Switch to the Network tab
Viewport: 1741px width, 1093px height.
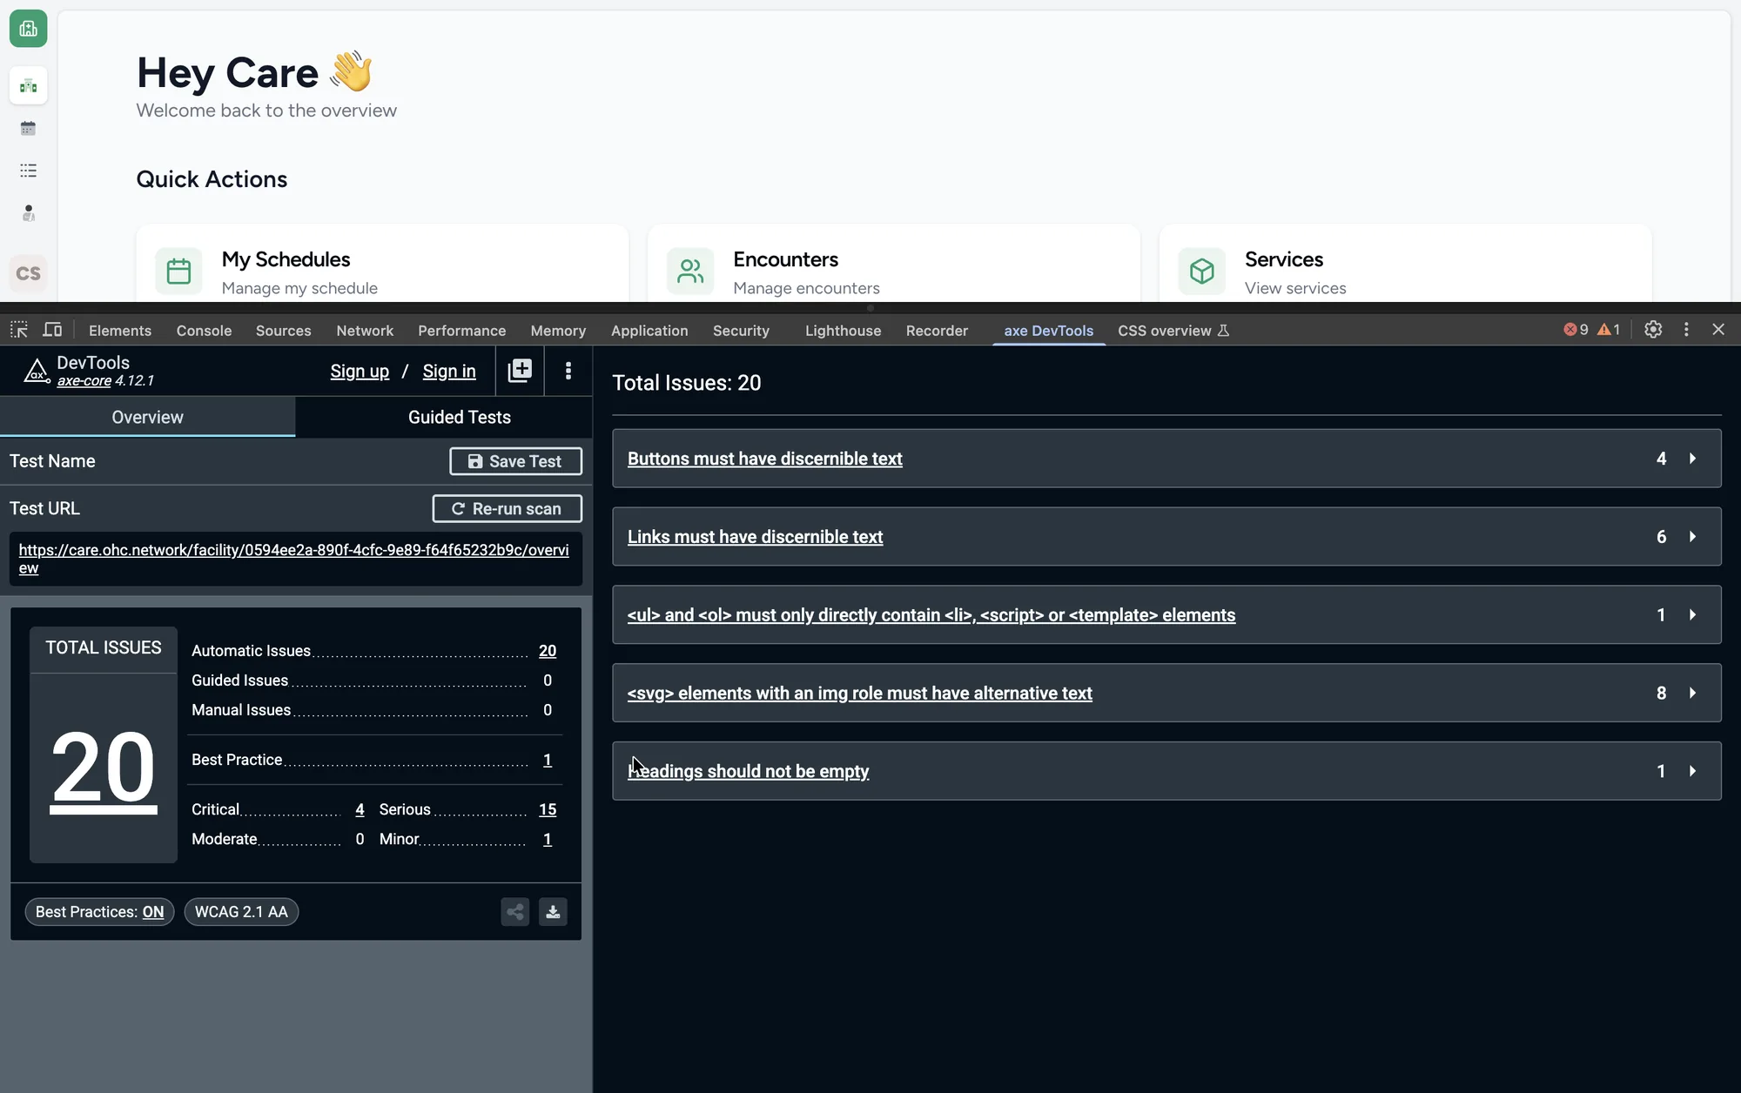point(365,331)
